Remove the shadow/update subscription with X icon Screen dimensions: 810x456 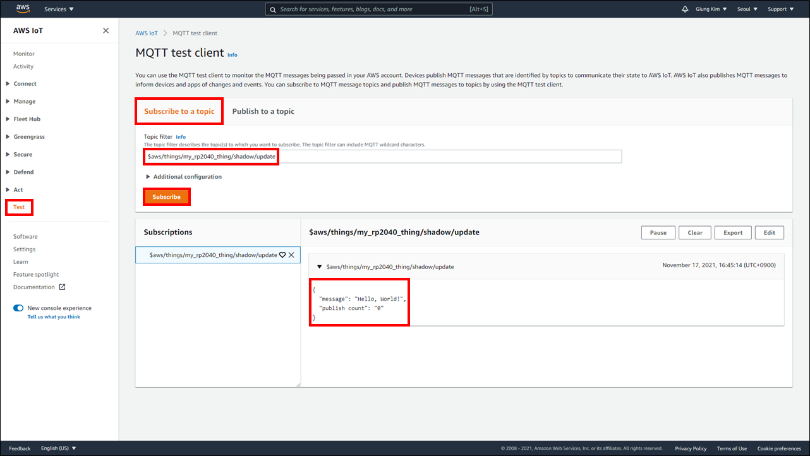(291, 255)
